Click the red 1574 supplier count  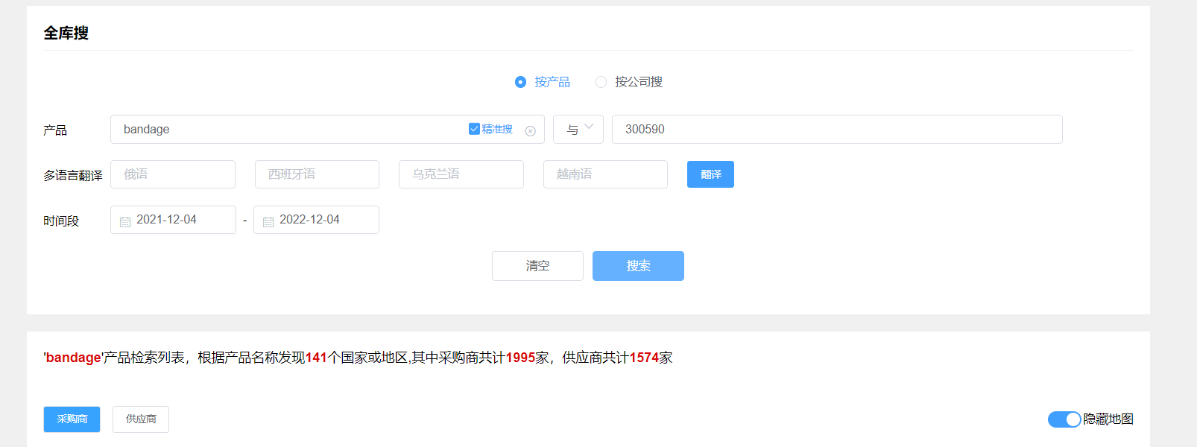644,358
